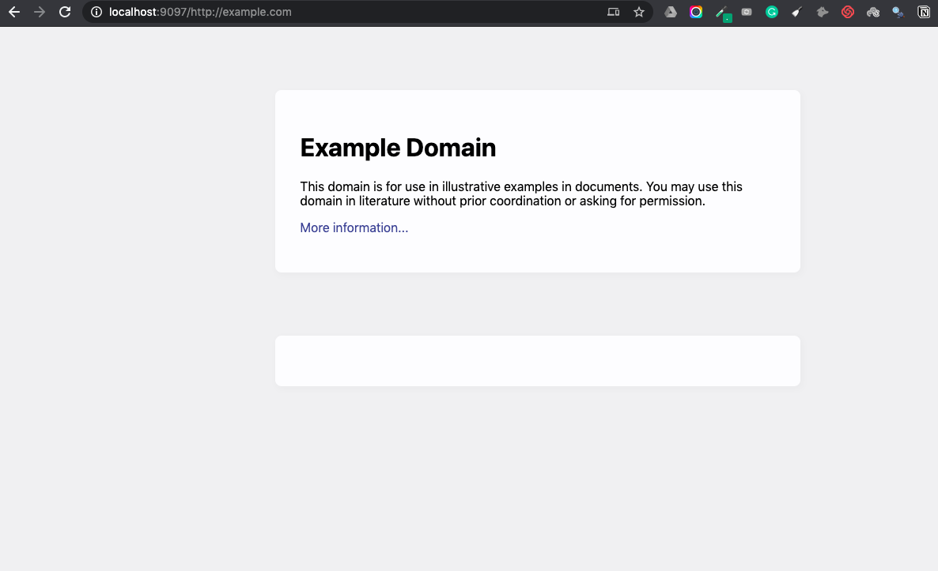This screenshot has width=938, height=571.
Task: Click the wolf-shaped extension icon
Action: [x=822, y=12]
